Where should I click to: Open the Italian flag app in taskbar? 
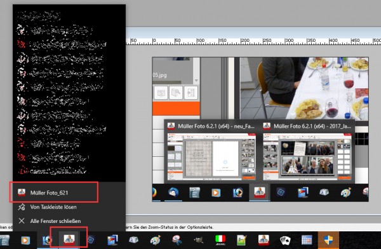[x=220, y=240]
